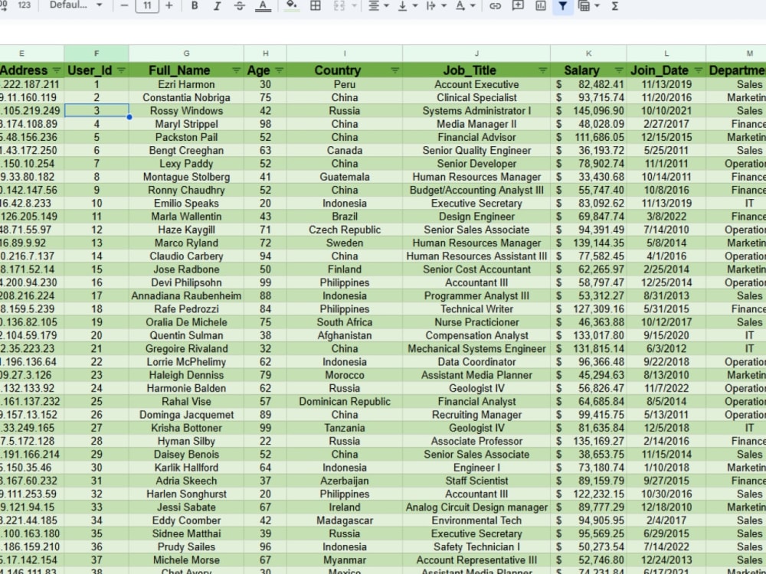Open the Country column filter
Image resolution: width=766 pixels, height=574 pixels.
[x=394, y=70]
